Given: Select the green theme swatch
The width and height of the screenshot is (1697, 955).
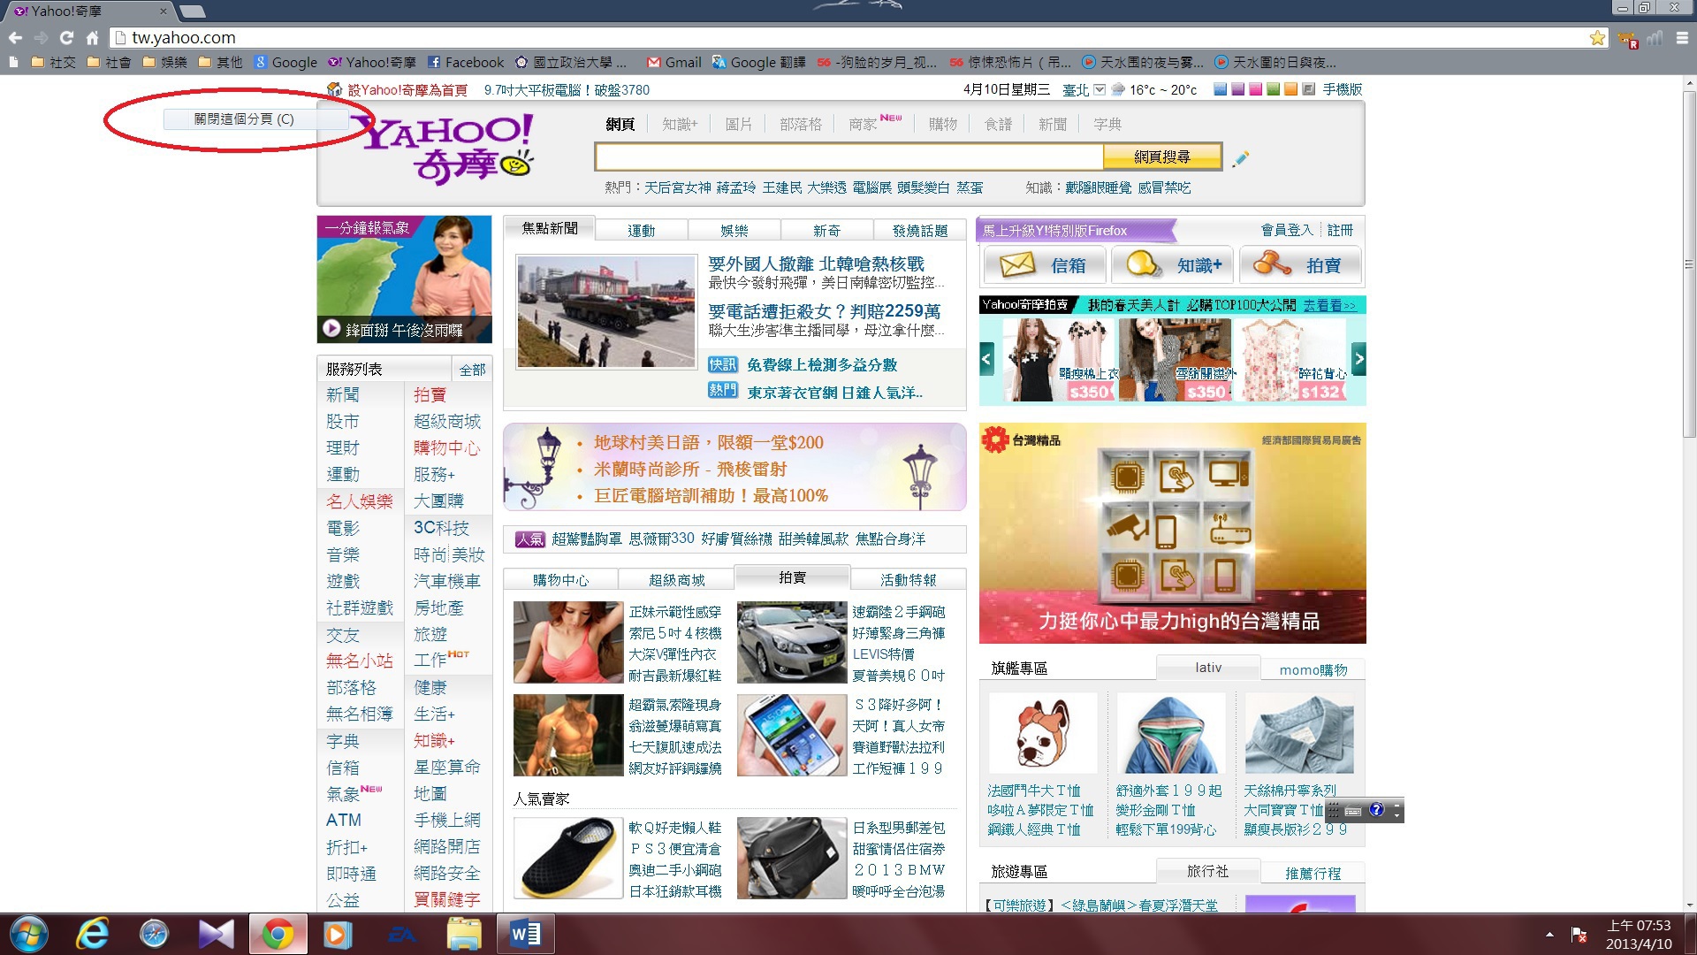Looking at the screenshot, I should [1274, 89].
